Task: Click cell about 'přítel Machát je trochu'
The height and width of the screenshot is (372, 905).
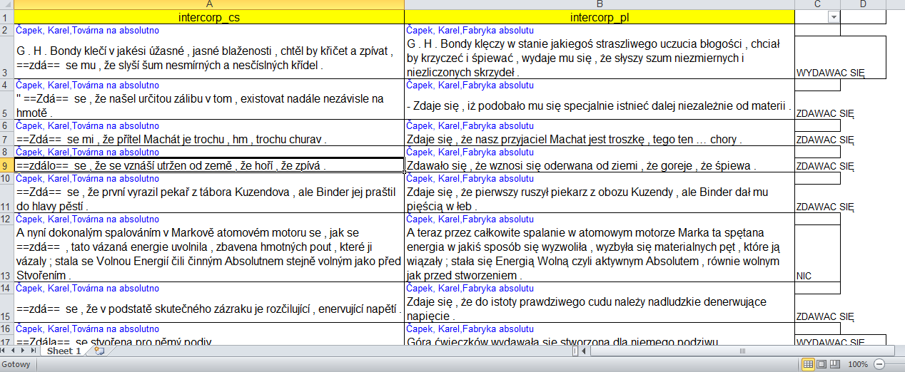Action: tap(209, 139)
